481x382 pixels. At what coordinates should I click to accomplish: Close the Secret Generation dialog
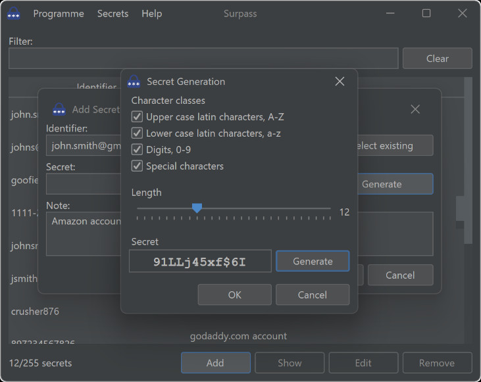tap(340, 82)
